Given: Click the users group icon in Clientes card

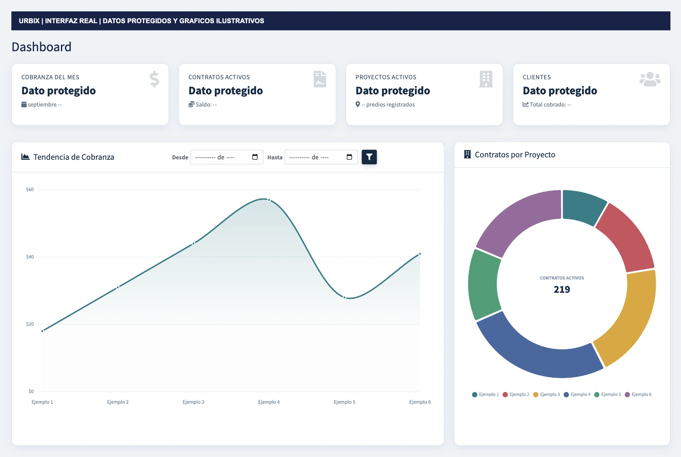Looking at the screenshot, I should tap(650, 79).
